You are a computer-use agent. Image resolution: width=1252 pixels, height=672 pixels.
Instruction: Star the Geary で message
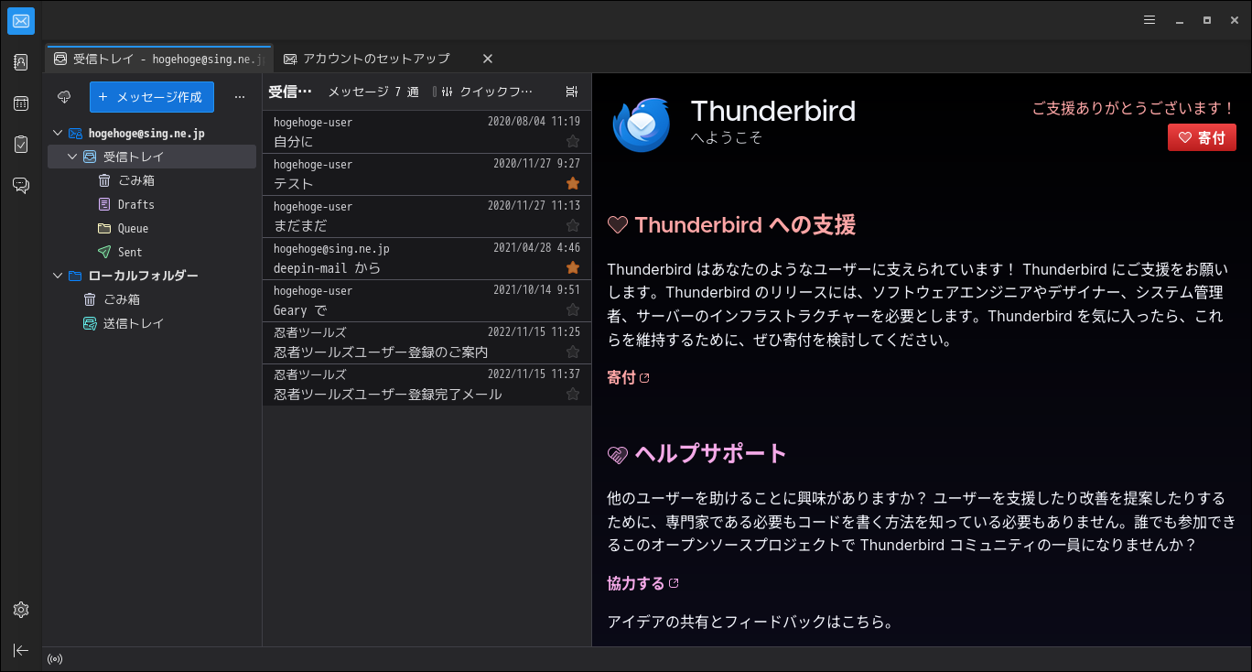(573, 309)
